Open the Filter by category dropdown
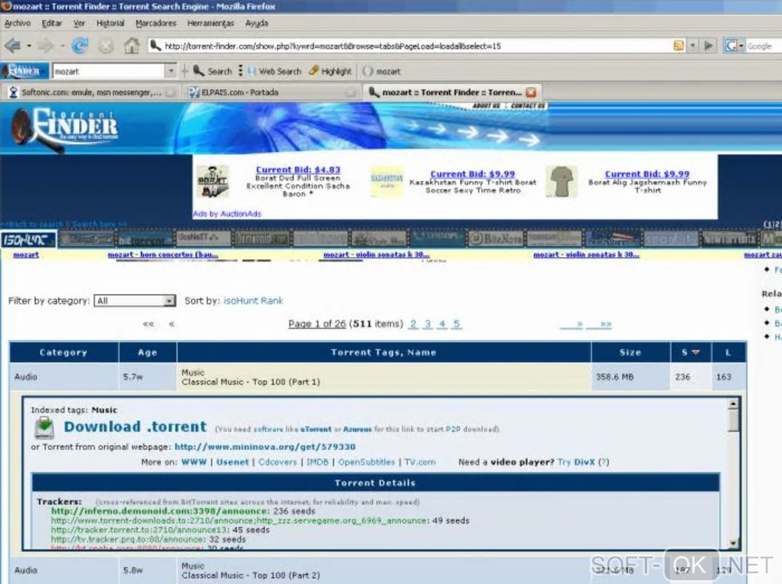Viewport: 782px width, 584px height. point(135,301)
